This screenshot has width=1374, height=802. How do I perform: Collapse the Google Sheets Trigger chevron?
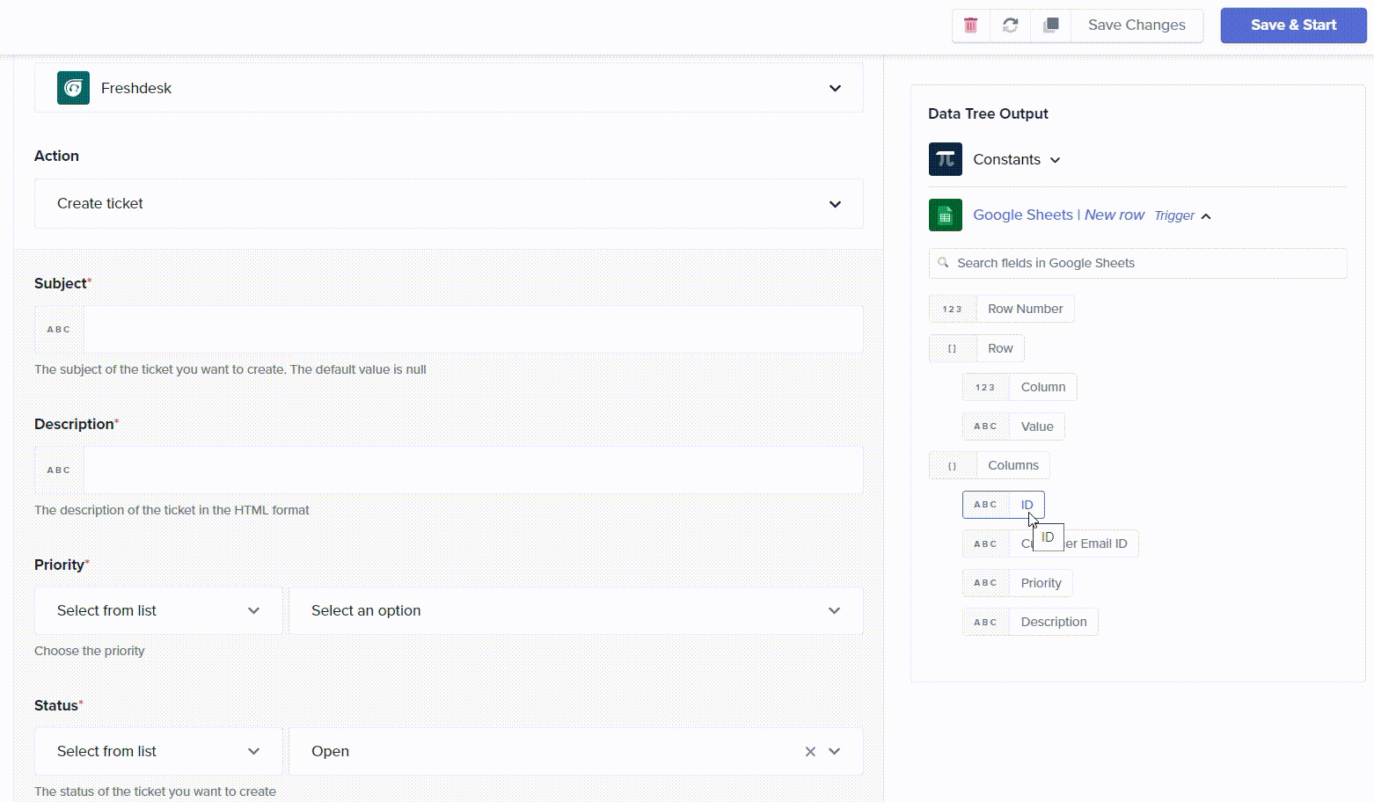[x=1206, y=216]
